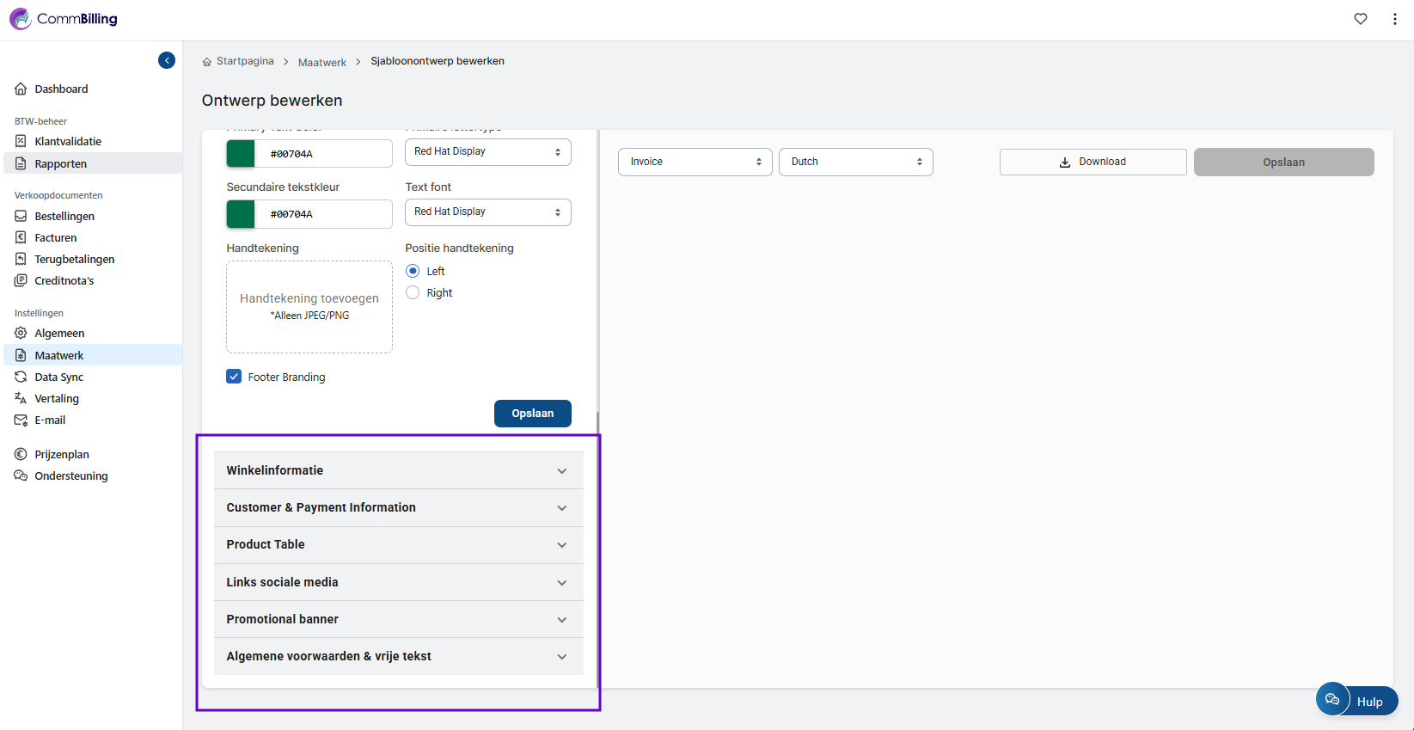Image resolution: width=1414 pixels, height=730 pixels.
Task: Select the Right signature position
Action: 413,292
